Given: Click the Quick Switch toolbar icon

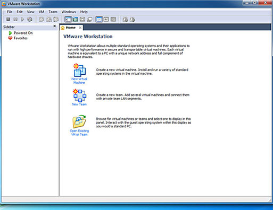Looking at the screenshot, I should (x=82, y=19).
